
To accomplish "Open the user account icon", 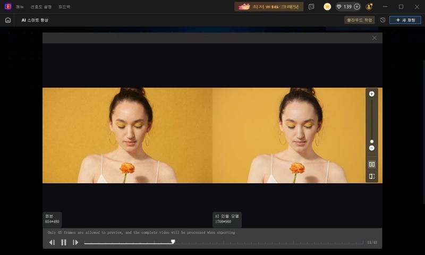I will (369, 7).
